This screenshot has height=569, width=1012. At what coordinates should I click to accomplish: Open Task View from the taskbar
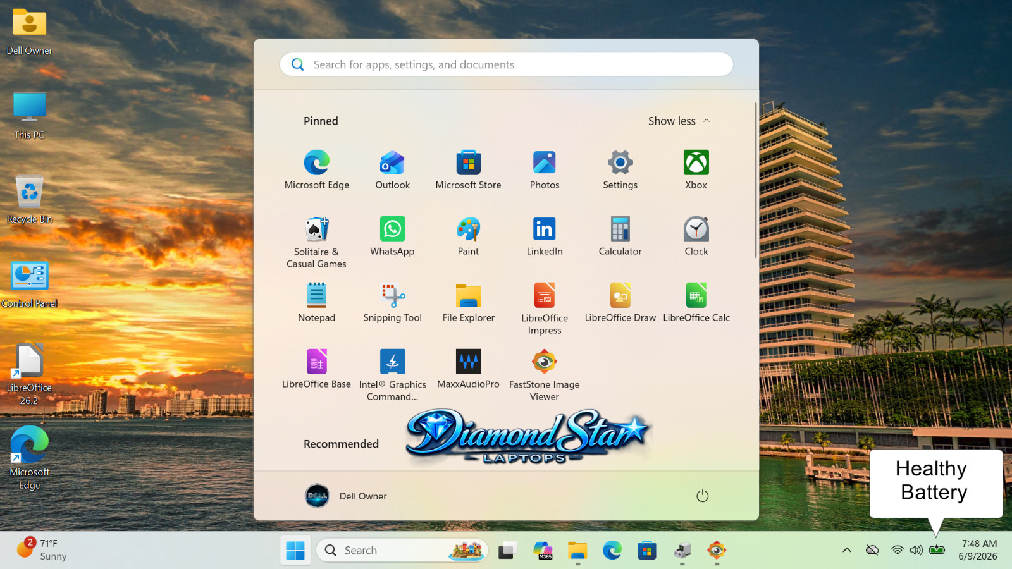(x=507, y=551)
